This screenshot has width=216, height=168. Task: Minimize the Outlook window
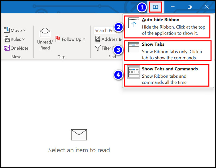click(x=173, y=7)
